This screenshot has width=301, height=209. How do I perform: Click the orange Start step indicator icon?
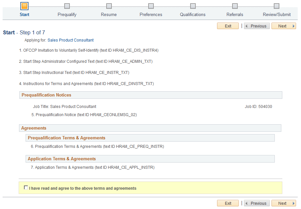tap(24, 6)
